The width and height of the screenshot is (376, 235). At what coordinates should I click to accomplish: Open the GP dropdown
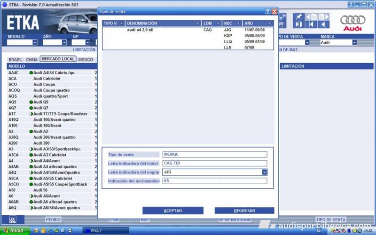(87, 42)
